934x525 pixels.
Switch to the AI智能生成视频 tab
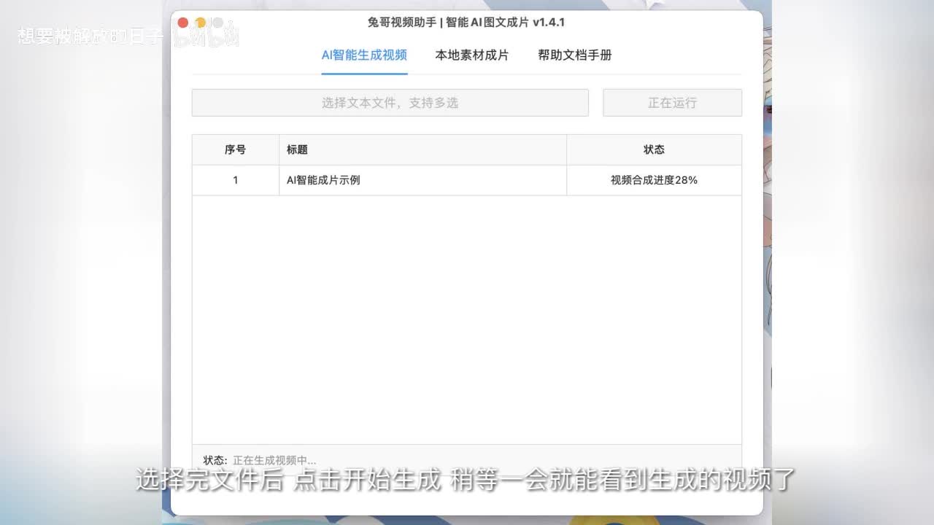tap(364, 55)
